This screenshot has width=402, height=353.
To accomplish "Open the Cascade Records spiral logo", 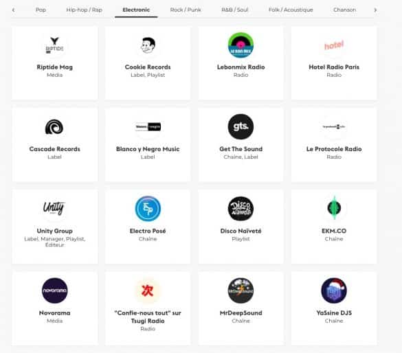I will 54,127.
